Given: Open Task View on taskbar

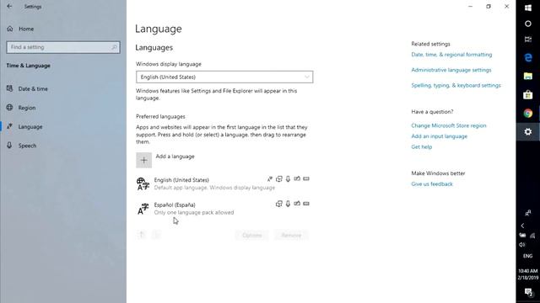Looking at the screenshot, I should [528, 40].
